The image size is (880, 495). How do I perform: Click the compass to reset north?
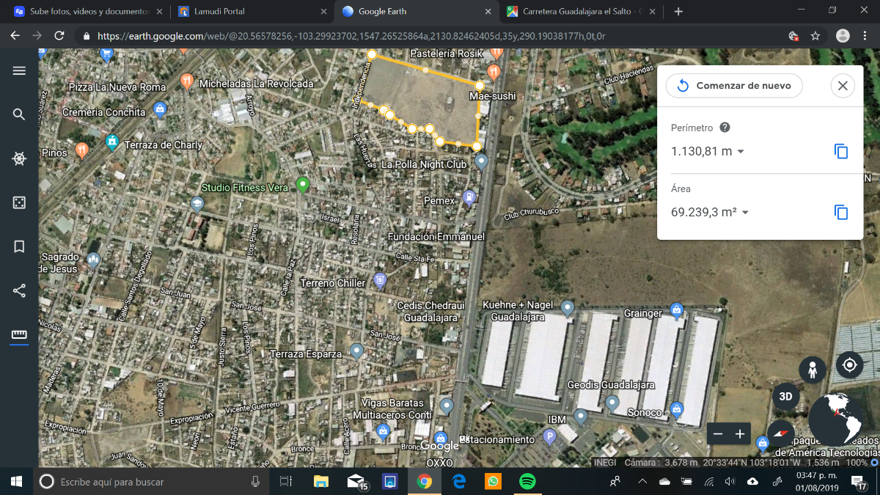[780, 432]
